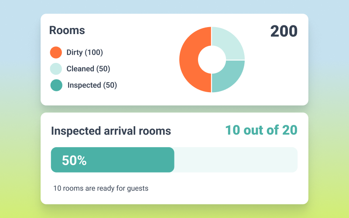Click the blue background above Rooms card

point(174,7)
